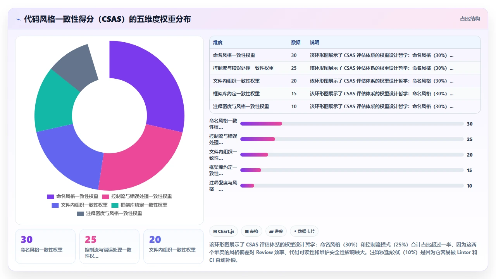This screenshot has height=279, width=496.
Task: Click the chart icon beside the CSAS title
Action: [x=18, y=19]
